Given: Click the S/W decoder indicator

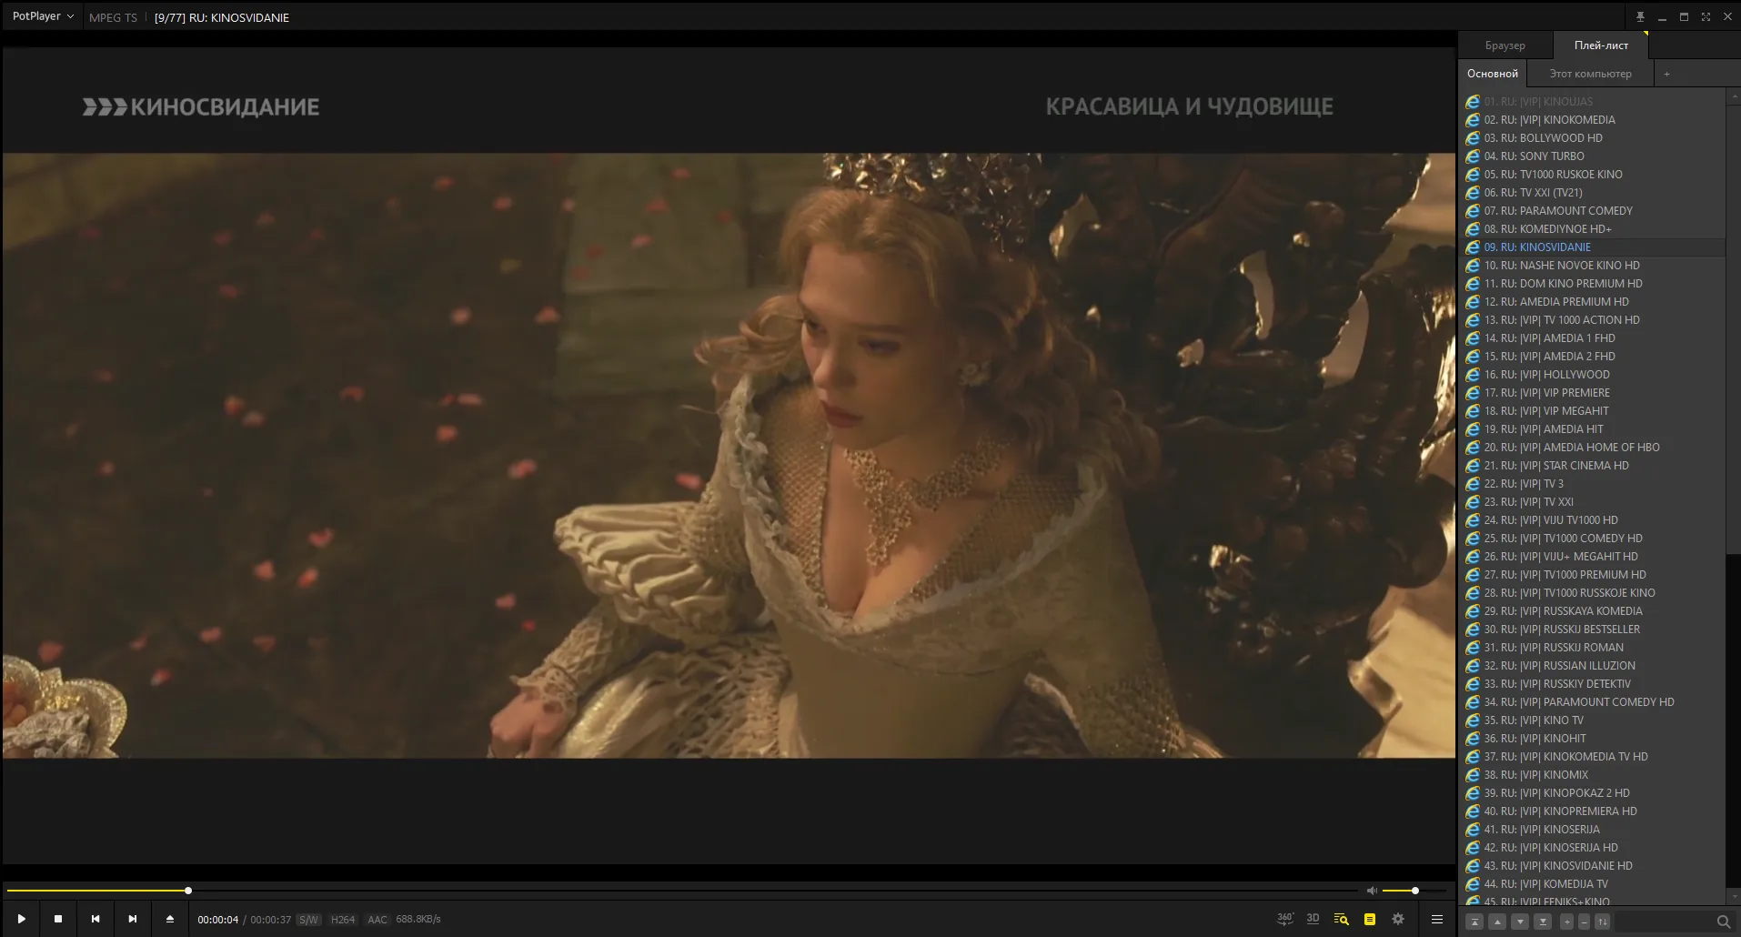Looking at the screenshot, I should click(308, 920).
